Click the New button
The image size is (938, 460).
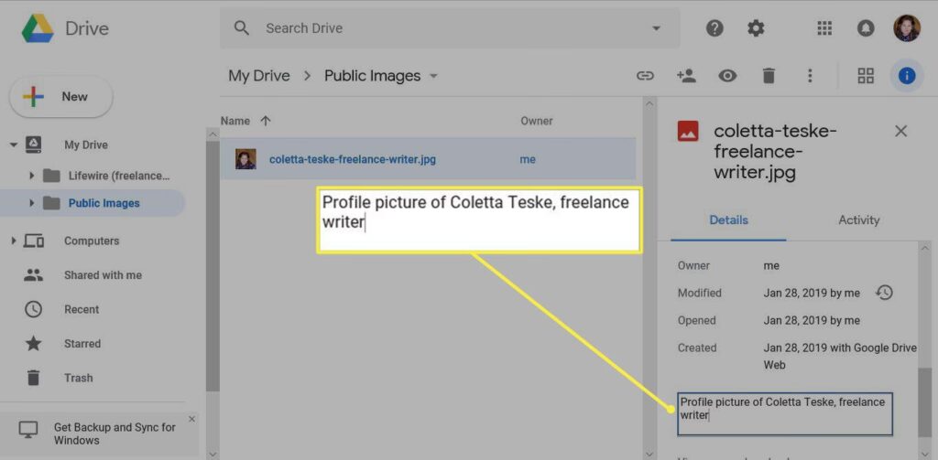[x=61, y=97]
